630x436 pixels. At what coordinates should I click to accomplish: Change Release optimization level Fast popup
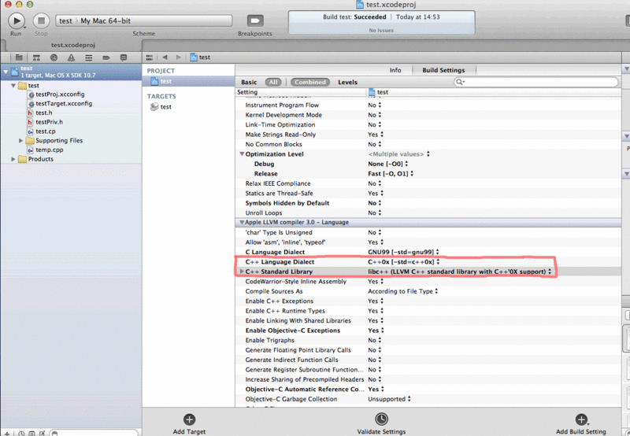tap(391, 174)
